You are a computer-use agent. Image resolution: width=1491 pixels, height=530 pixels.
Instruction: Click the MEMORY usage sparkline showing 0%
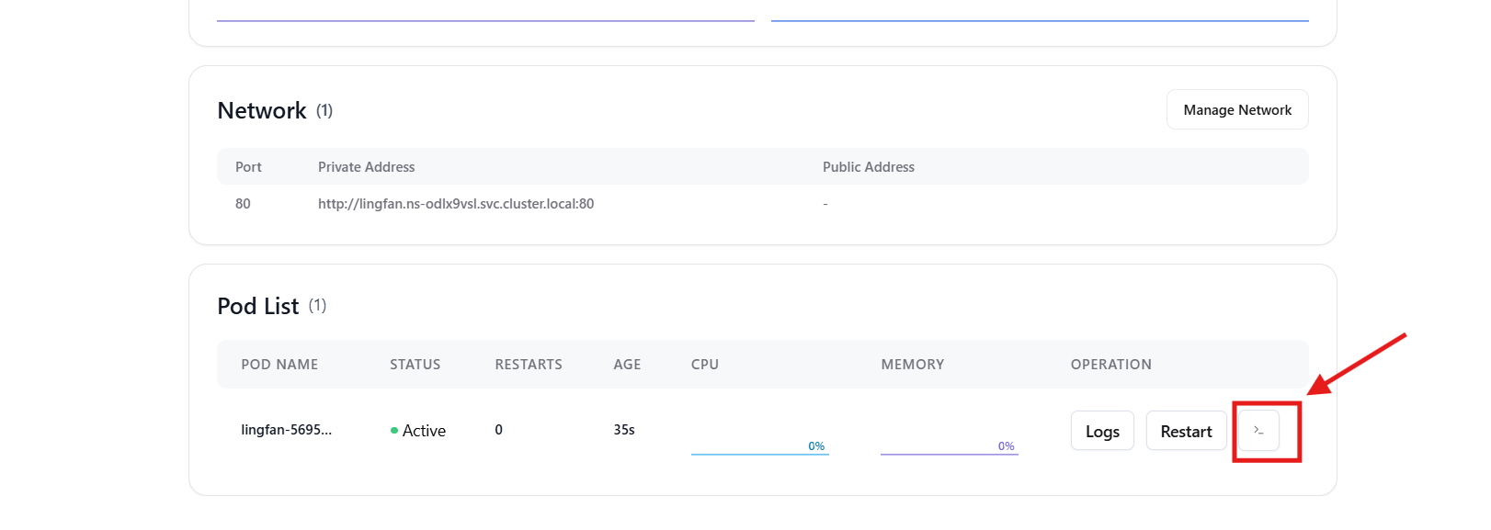[x=950, y=445]
